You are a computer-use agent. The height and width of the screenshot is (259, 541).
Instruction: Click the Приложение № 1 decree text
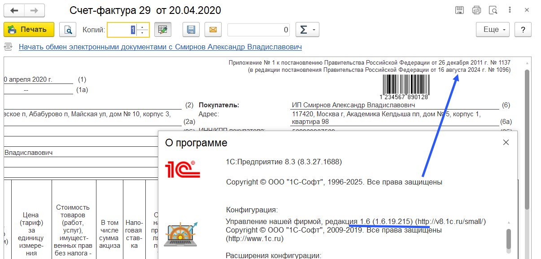click(370, 62)
